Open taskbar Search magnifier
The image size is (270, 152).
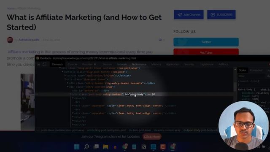click(86, 147)
